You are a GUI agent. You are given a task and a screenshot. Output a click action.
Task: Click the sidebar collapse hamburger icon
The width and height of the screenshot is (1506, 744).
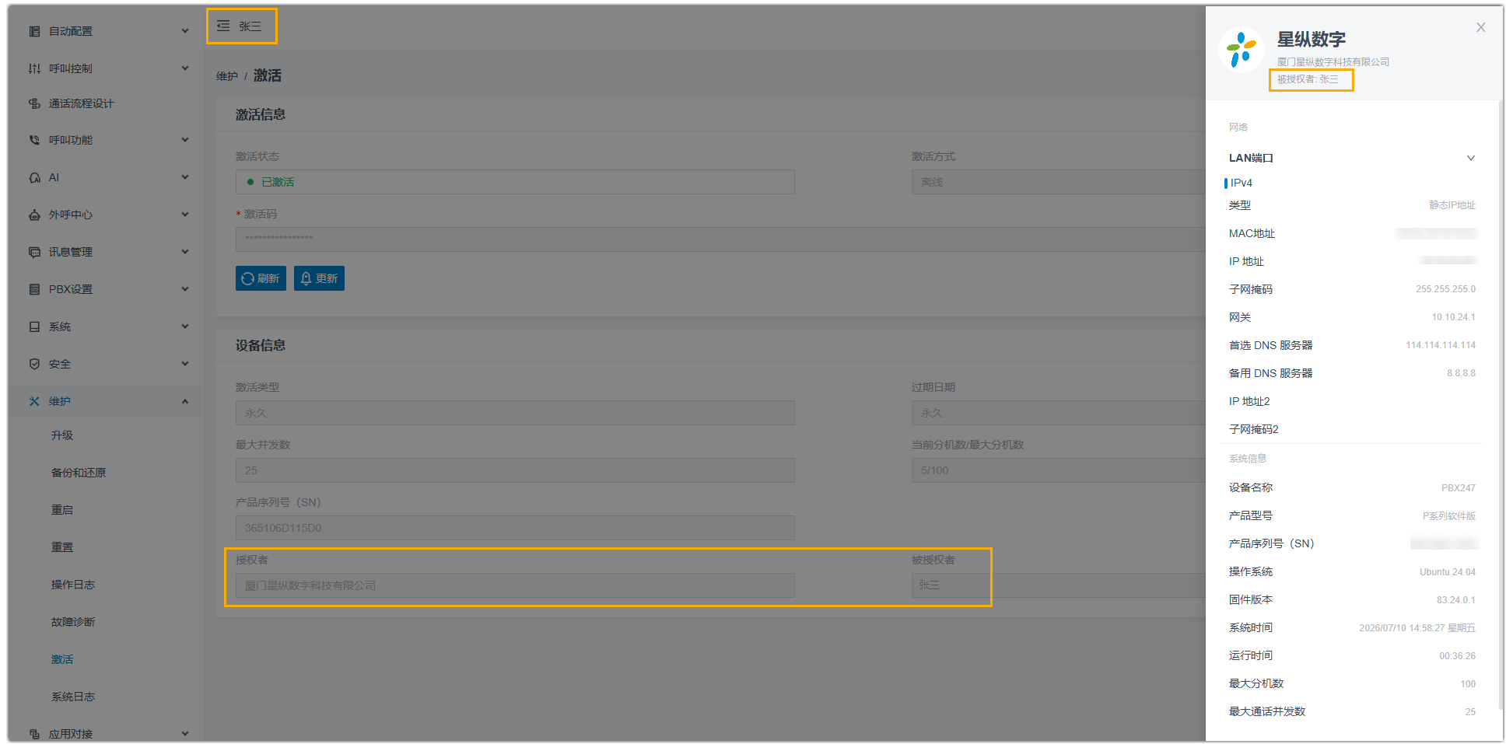(x=223, y=26)
